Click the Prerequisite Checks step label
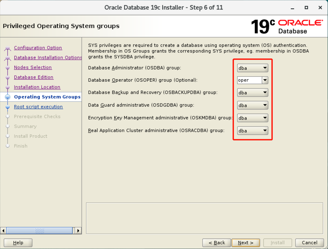 pos(37,117)
